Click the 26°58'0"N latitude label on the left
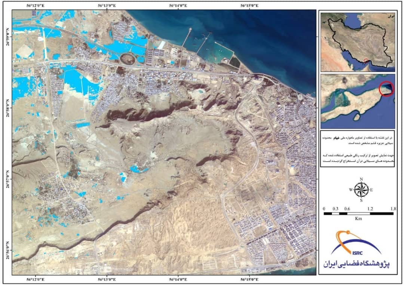The width and height of the screenshot is (404, 285). click(x=8, y=108)
